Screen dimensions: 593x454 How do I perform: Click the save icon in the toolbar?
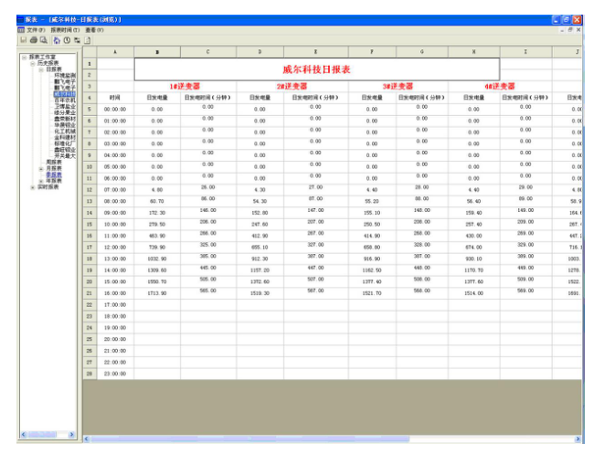(x=22, y=40)
